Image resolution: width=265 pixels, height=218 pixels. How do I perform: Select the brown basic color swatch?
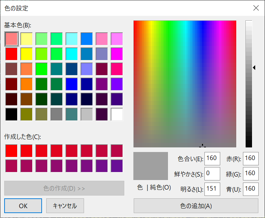coord(26,99)
